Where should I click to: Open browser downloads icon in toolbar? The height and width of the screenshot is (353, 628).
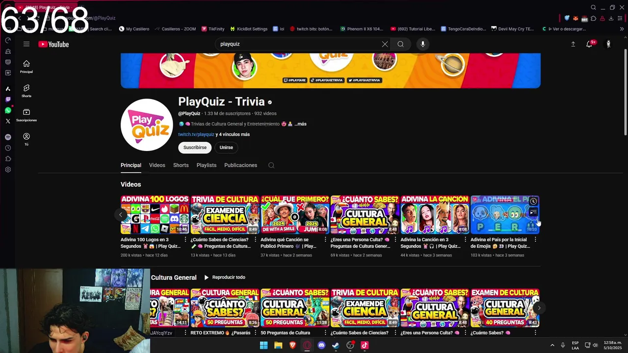611,18
